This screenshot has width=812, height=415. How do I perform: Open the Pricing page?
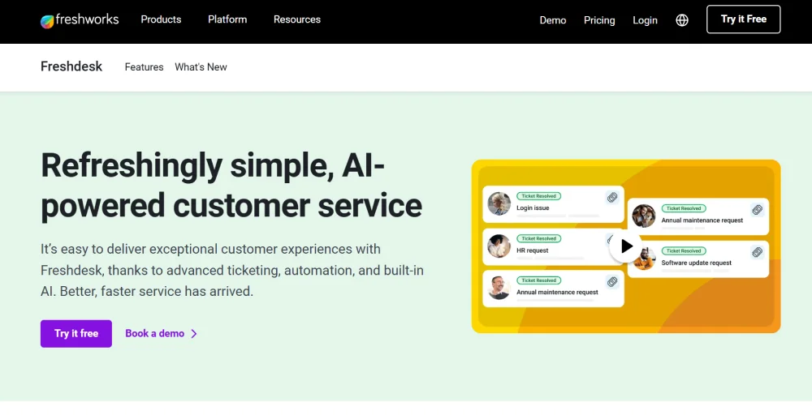pyautogui.click(x=599, y=20)
